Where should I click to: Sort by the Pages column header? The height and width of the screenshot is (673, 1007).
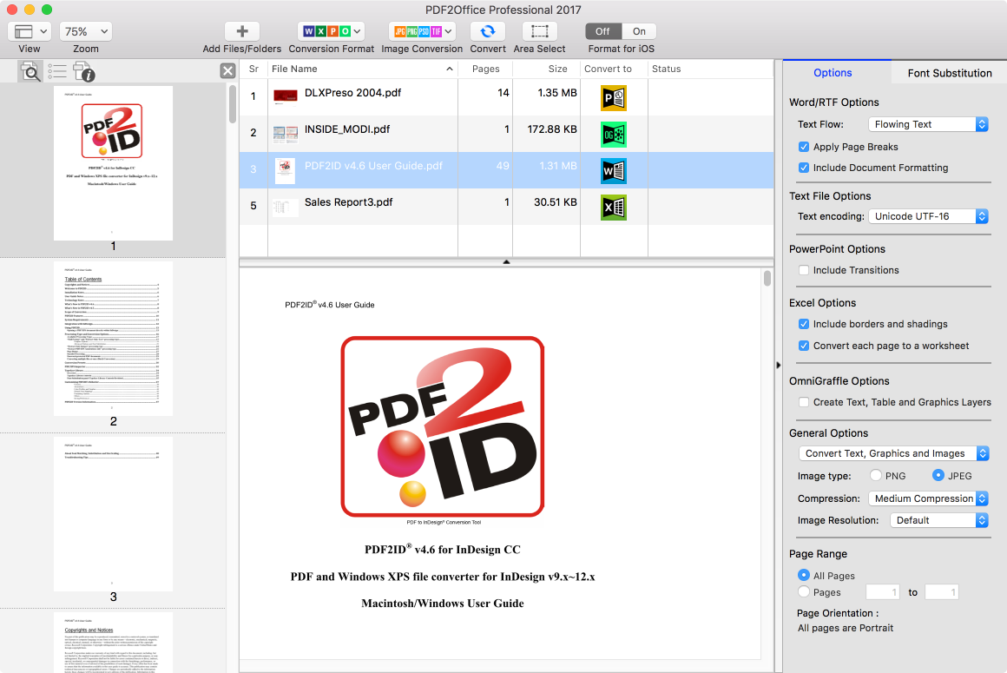485,69
